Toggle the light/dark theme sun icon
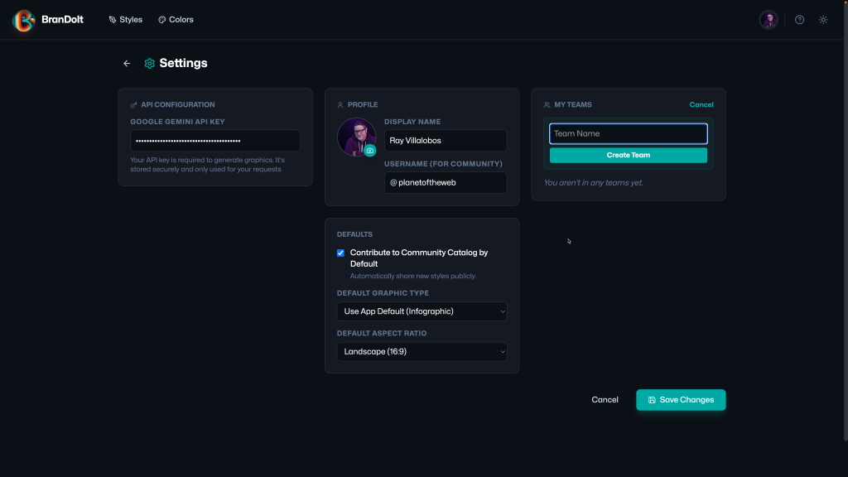The image size is (848, 477). (x=823, y=20)
